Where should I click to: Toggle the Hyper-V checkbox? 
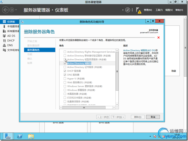[x=65, y=79]
